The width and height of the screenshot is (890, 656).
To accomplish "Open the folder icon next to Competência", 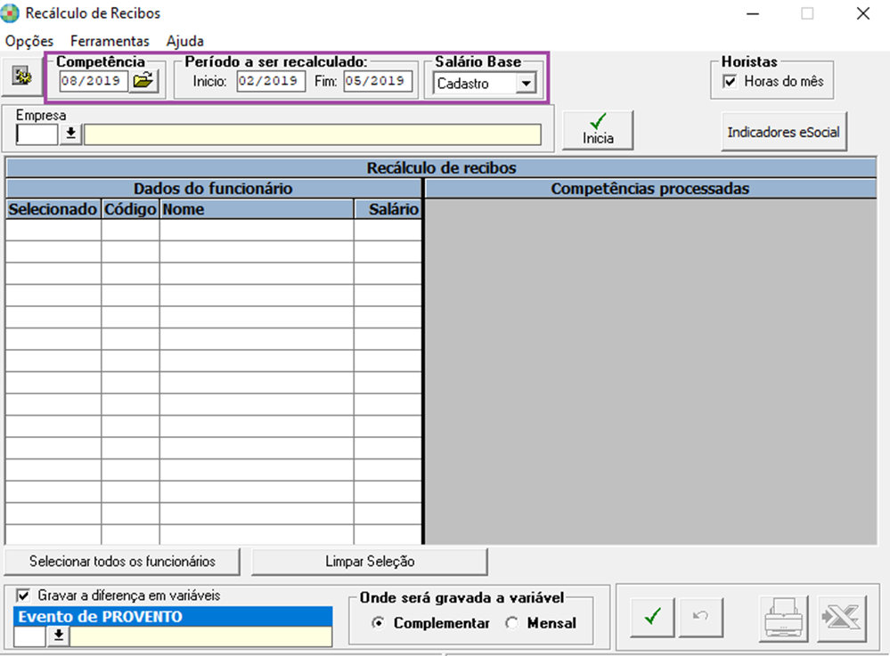I will pyautogui.click(x=143, y=80).
